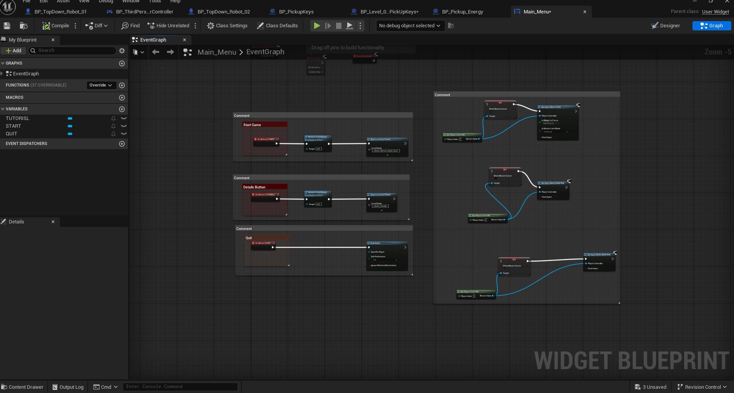Click the Eject/possess play button

click(350, 26)
